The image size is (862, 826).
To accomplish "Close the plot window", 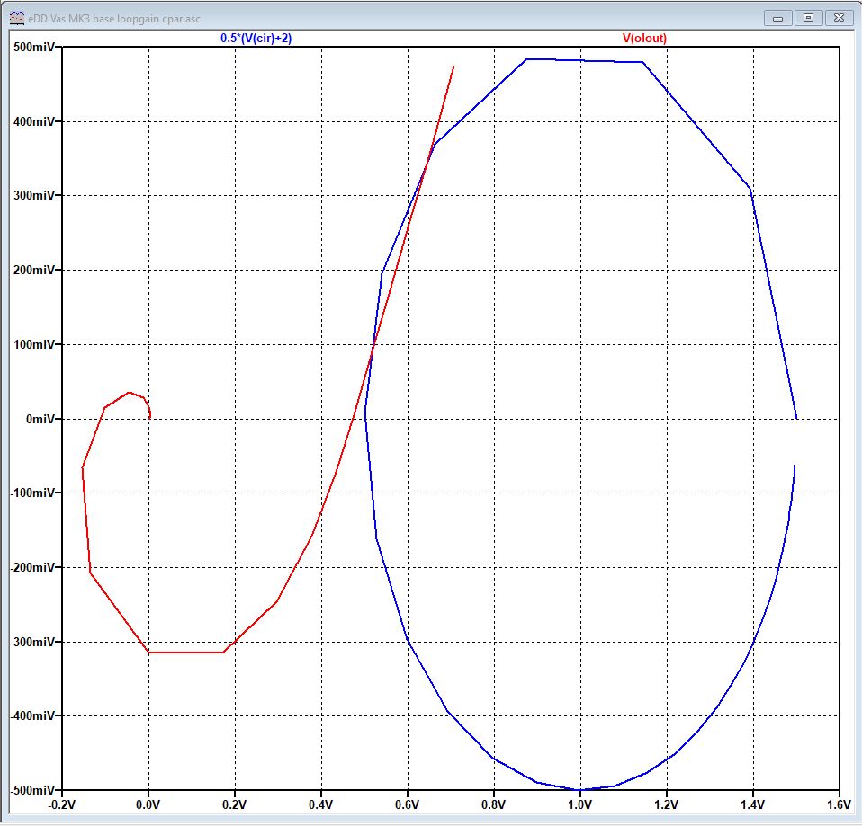I will click(x=839, y=18).
